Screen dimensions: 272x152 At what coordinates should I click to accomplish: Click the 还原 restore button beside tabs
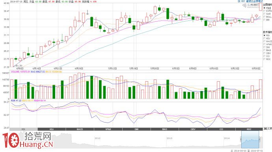click(x=268, y=129)
